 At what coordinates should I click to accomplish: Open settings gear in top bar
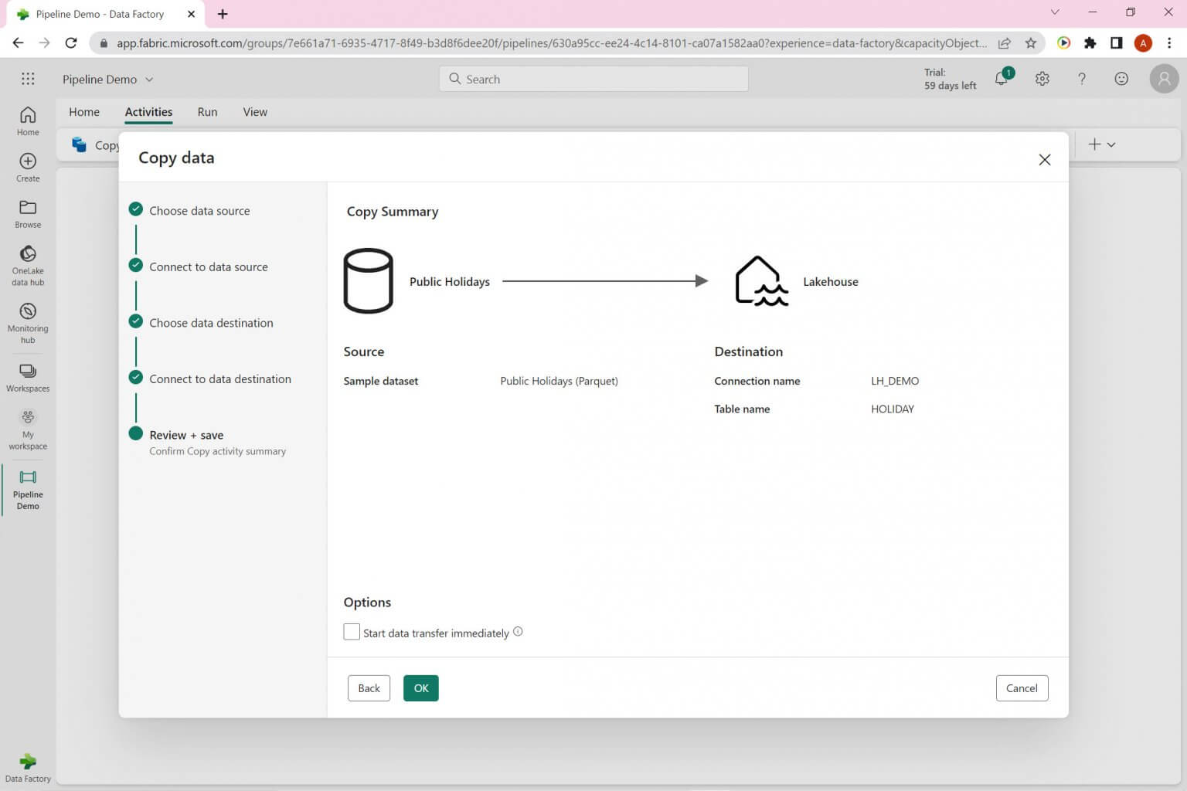point(1042,79)
